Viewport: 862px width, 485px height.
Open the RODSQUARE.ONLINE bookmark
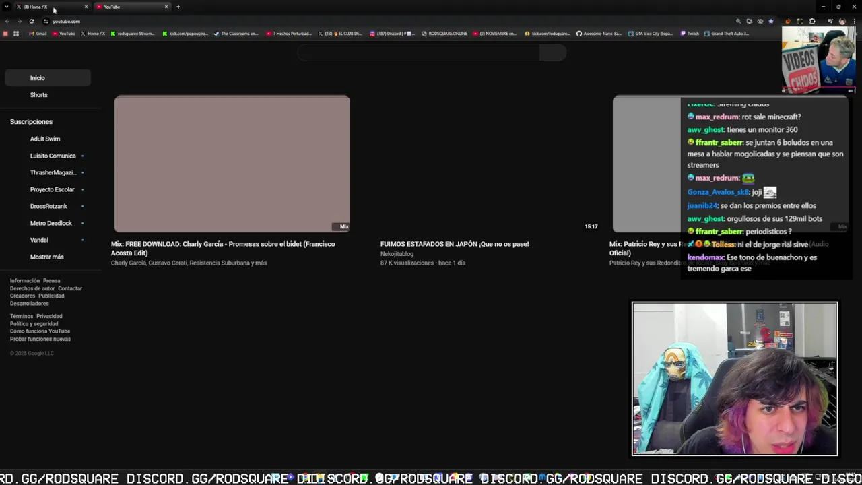444,34
